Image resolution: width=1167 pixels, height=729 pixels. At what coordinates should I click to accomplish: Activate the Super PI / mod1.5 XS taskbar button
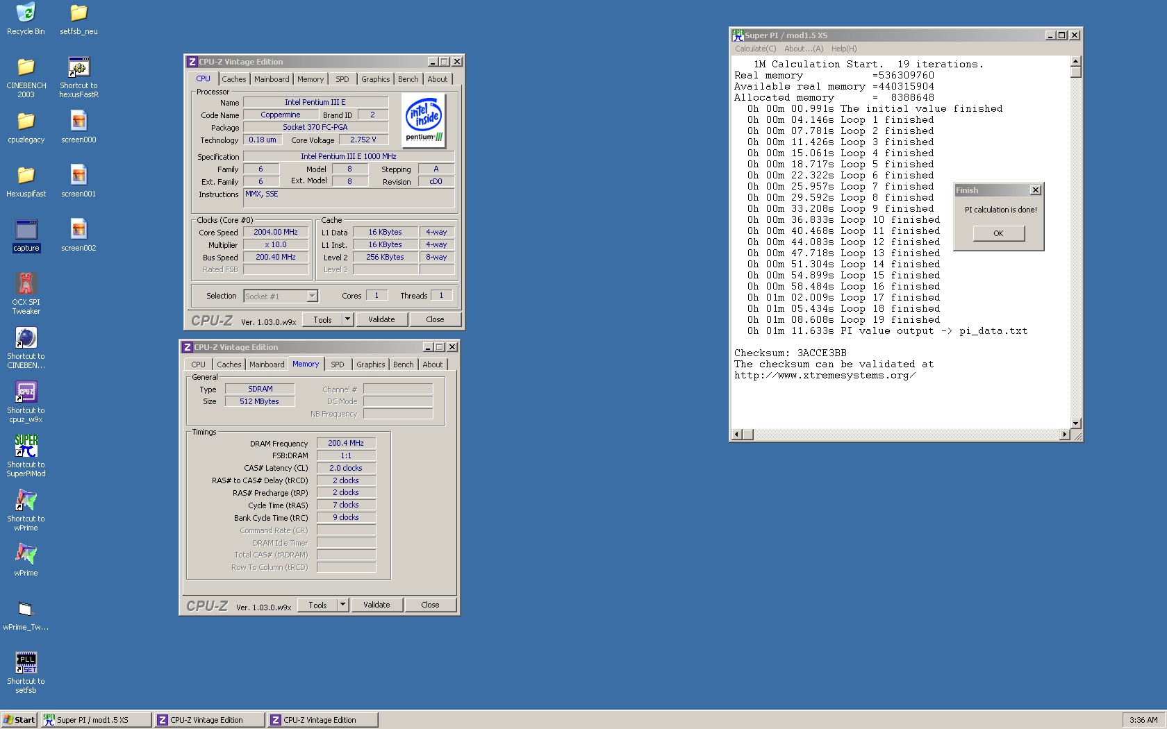[96, 720]
